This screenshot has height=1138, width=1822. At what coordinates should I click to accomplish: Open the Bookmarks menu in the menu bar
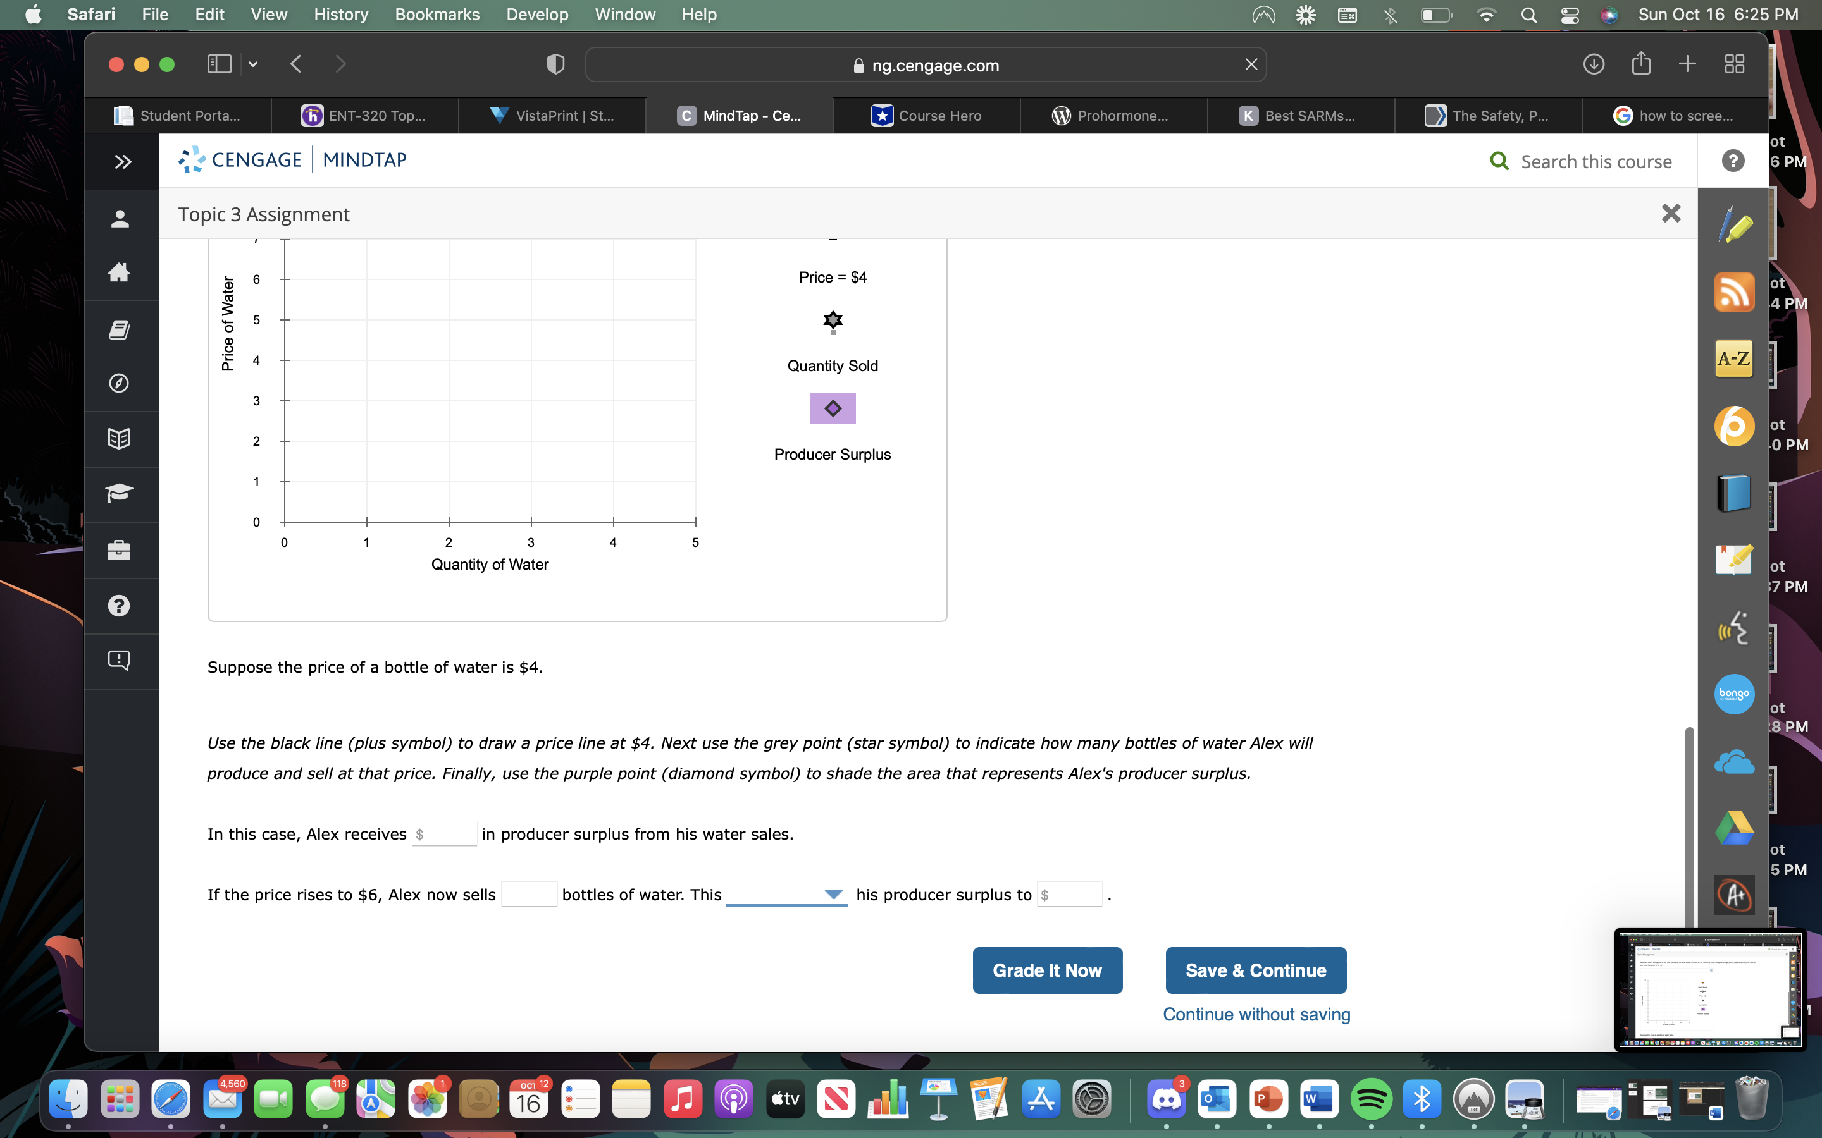[437, 15]
